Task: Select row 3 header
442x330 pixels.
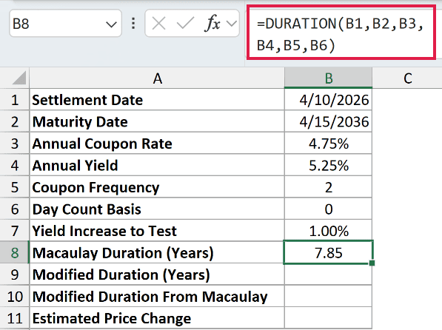Action: pos(15,144)
